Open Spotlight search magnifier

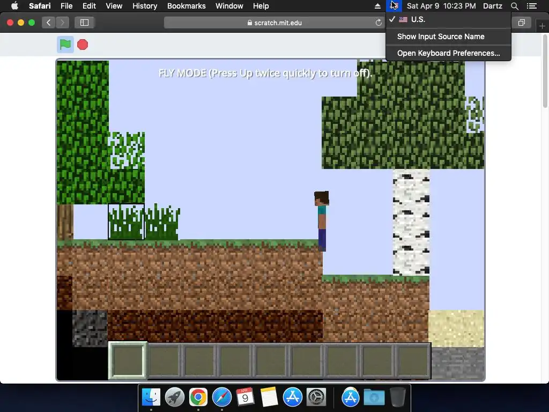click(514, 6)
